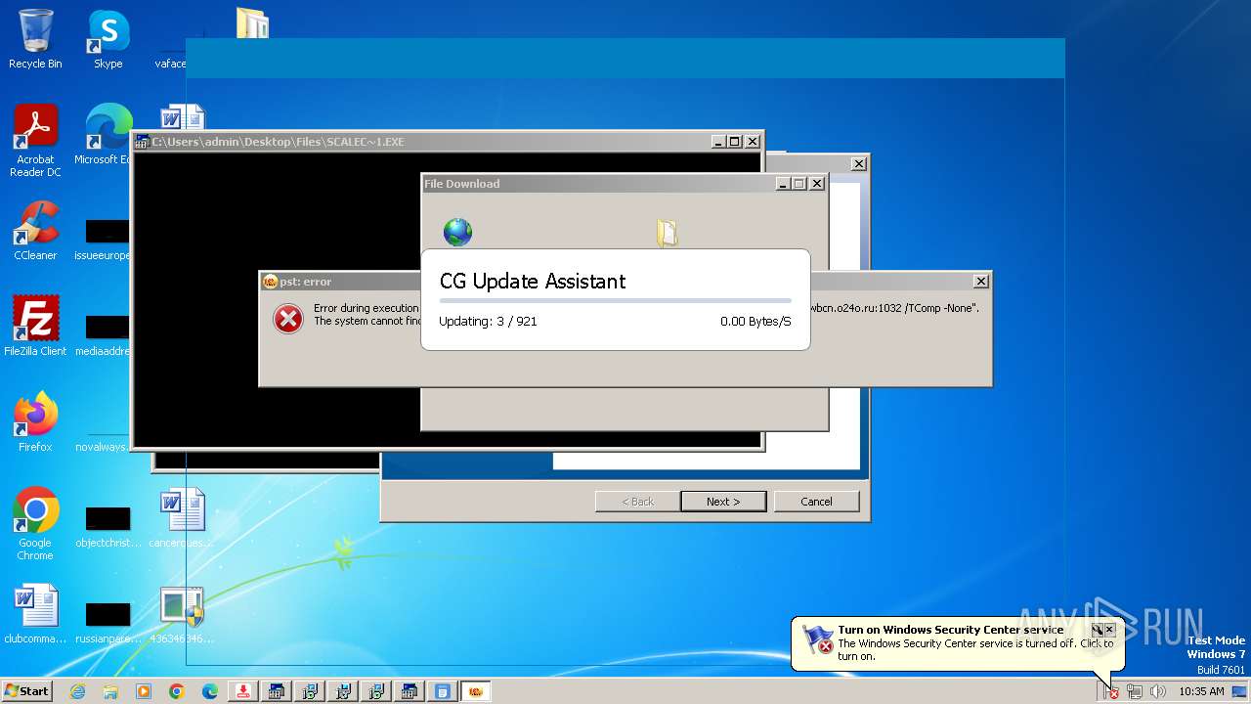The height and width of the screenshot is (704, 1251).
Task: Close the setup wizard window
Action: 858,164
